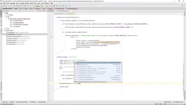Viewport: 186px width, 105px height.
Task: Open the Build menu
Action: click(32, 3)
